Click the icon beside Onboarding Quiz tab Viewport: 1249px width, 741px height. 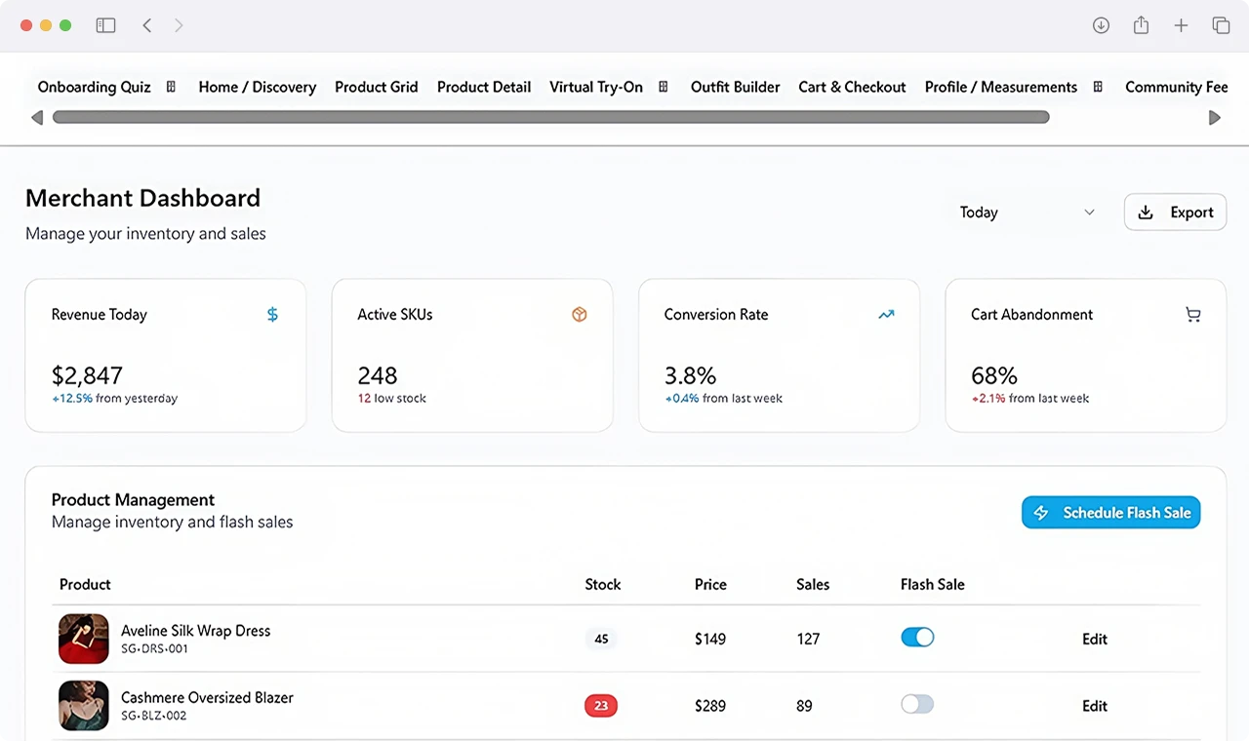[171, 87]
